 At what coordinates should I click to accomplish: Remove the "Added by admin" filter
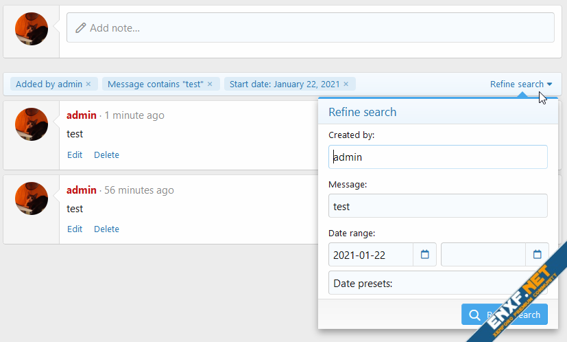[88, 84]
